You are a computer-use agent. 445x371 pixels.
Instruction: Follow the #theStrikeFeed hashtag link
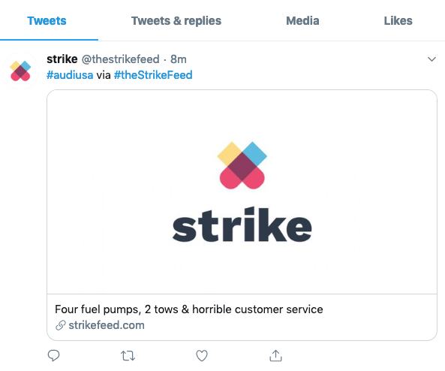point(153,75)
